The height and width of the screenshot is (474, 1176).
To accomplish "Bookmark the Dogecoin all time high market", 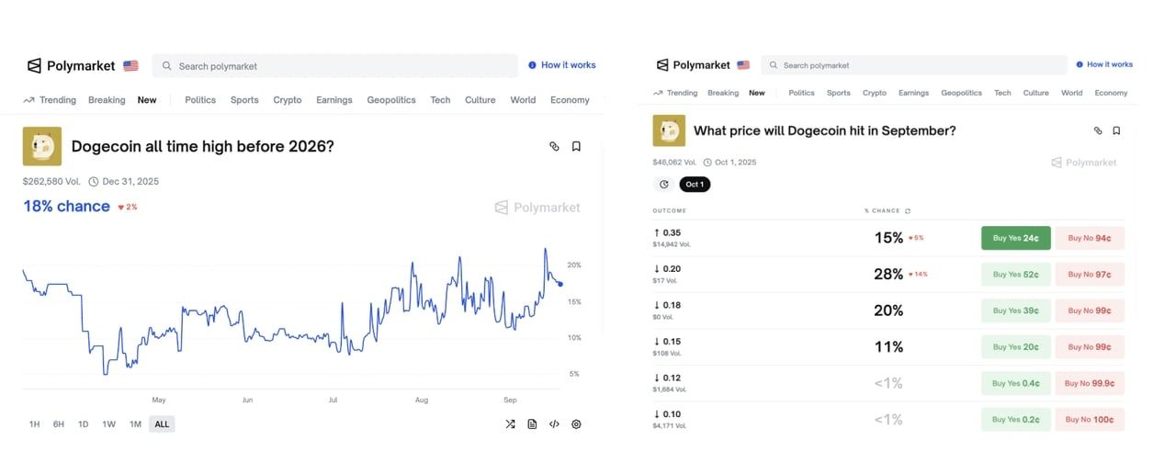I will point(576,146).
